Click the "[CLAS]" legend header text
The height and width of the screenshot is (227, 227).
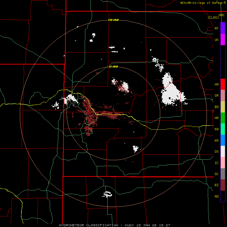pos(213,17)
